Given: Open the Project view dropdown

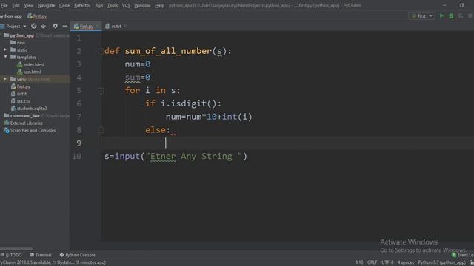Looking at the screenshot, I should tap(14, 27).
